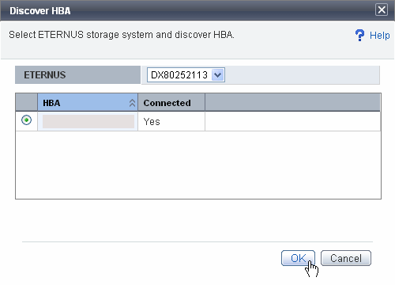Click the empty header above the radio button
The image size is (395, 285).
coord(26,102)
